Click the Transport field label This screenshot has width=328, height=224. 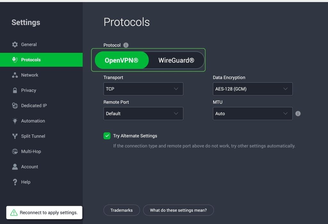pos(113,78)
